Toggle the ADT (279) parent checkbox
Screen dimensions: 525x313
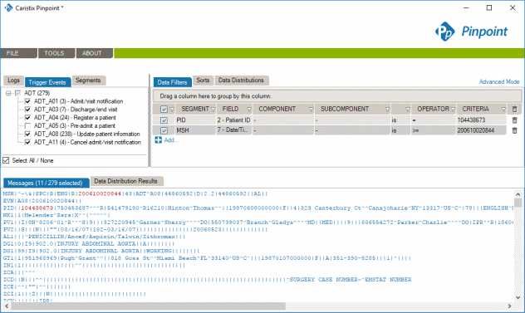point(17,93)
